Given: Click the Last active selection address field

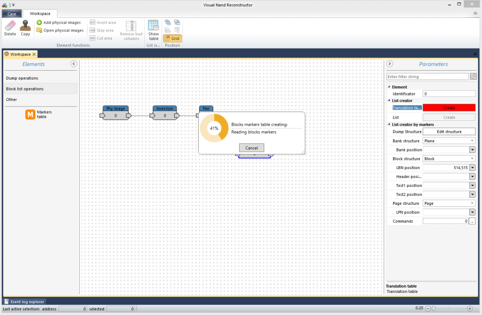Looking at the screenshot, I should 72,309.
